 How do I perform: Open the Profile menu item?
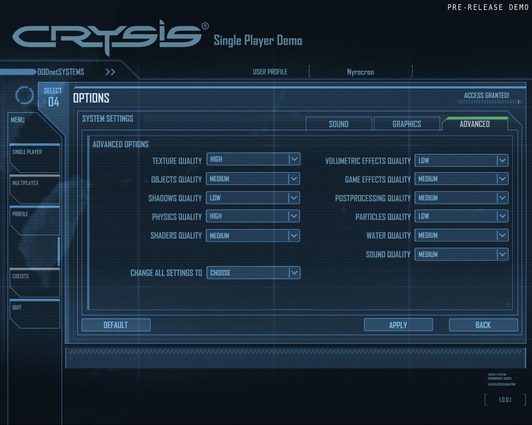(34, 220)
